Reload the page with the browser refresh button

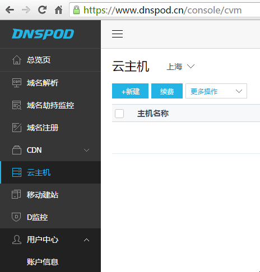[42, 10]
